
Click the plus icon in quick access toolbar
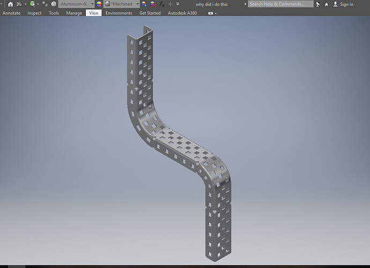click(x=171, y=4)
